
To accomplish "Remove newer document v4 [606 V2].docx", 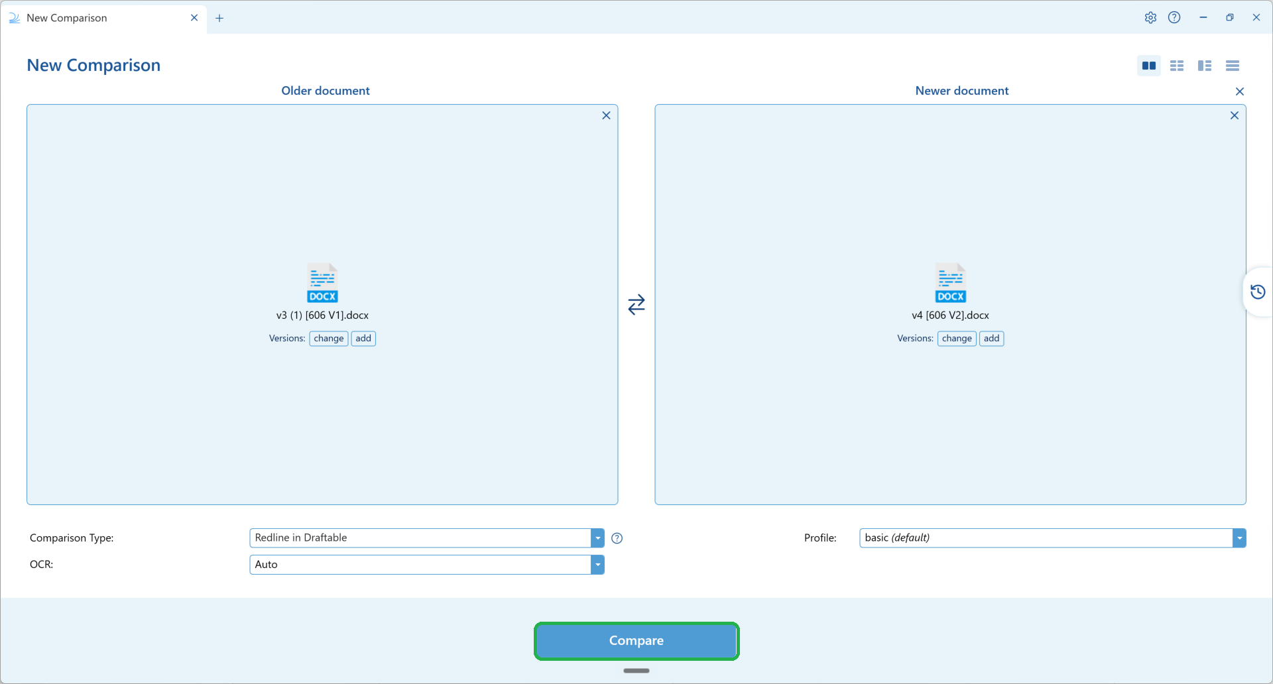I will click(x=1235, y=115).
